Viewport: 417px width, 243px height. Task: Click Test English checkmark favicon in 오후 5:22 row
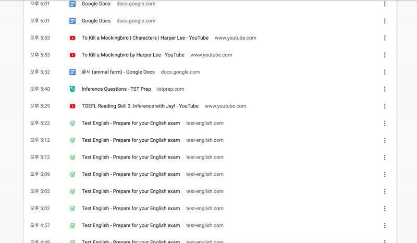[x=72, y=123]
